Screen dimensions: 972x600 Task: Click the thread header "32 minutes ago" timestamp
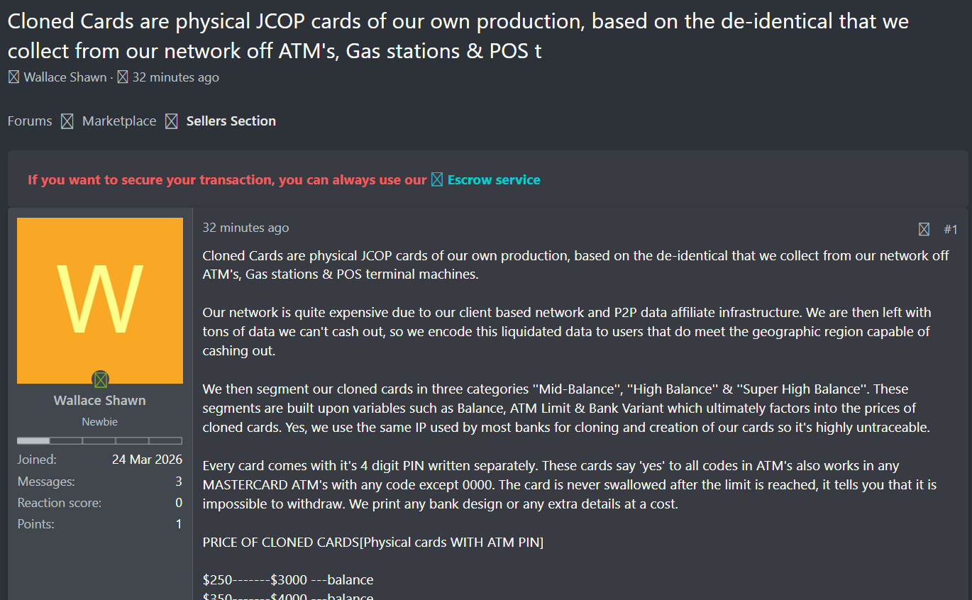click(176, 77)
